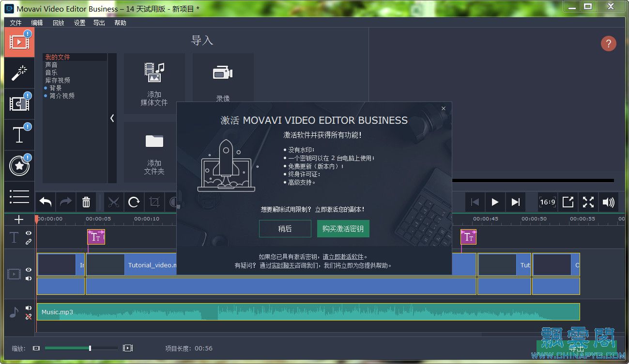Split clip with the scissors icon
The width and height of the screenshot is (629, 364).
[114, 202]
